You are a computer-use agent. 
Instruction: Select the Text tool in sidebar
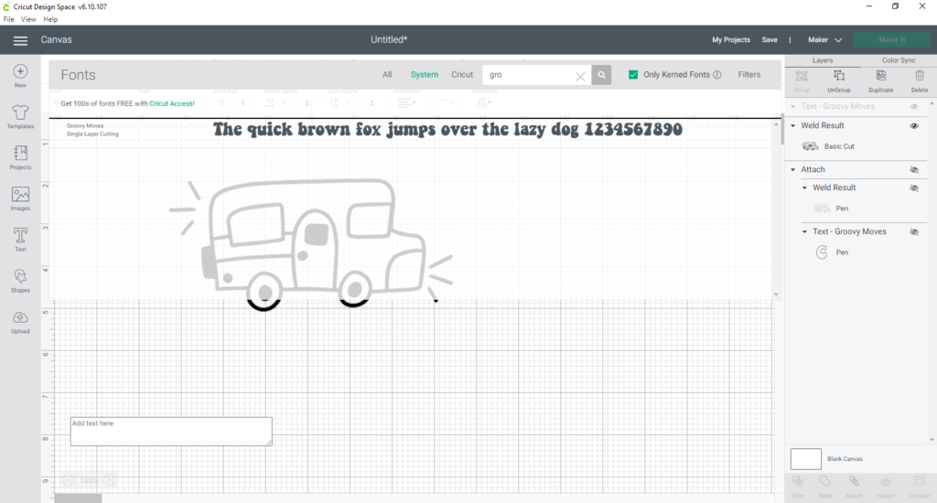20,236
